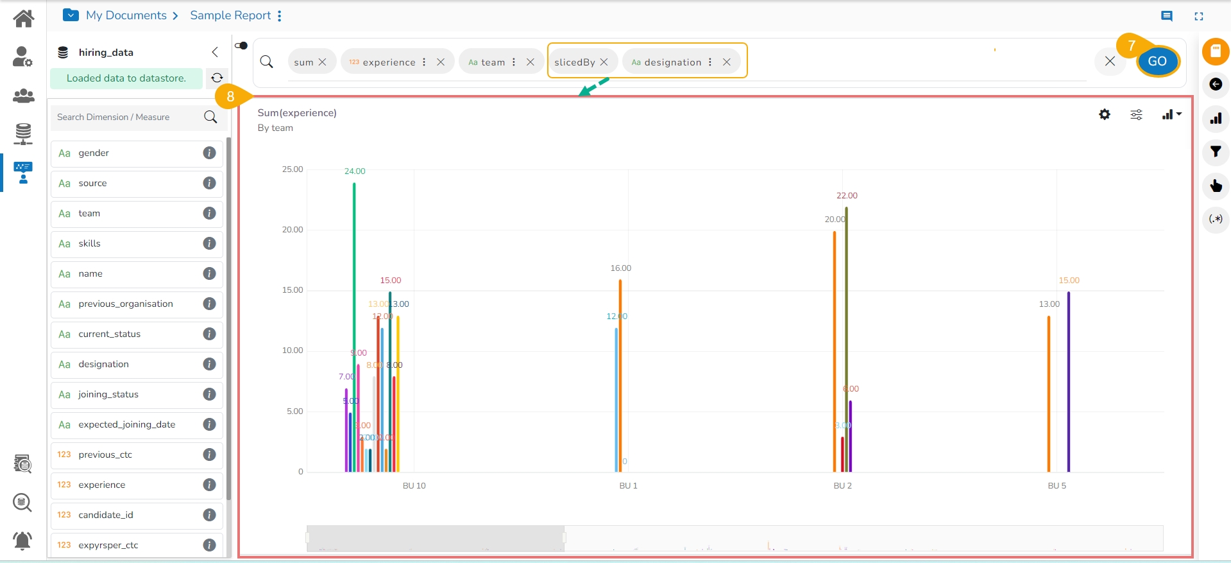Click the search bar magnifier icon
1231x563 pixels.
[x=267, y=62]
